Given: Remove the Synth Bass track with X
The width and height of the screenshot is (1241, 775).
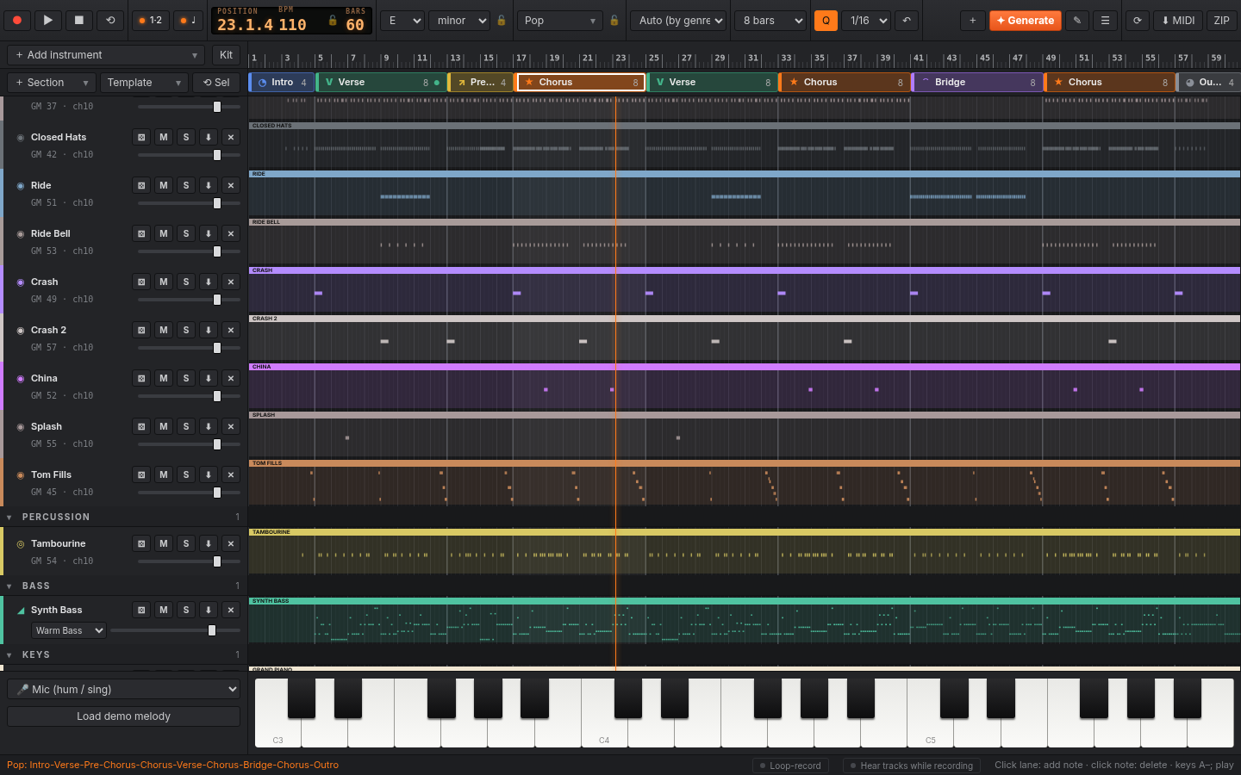Looking at the screenshot, I should (231, 610).
